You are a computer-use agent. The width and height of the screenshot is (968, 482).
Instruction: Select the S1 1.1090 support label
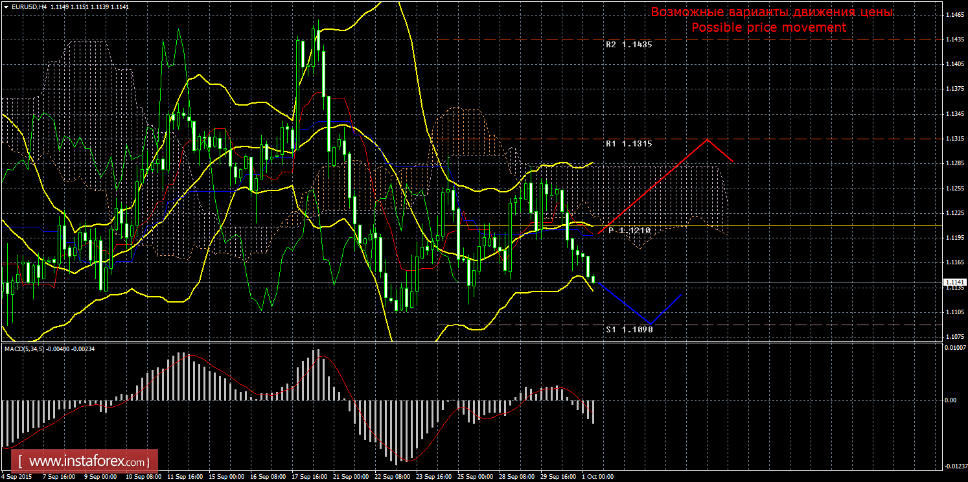click(628, 329)
